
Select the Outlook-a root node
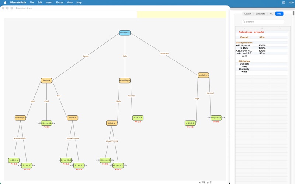pyautogui.click(x=125, y=33)
